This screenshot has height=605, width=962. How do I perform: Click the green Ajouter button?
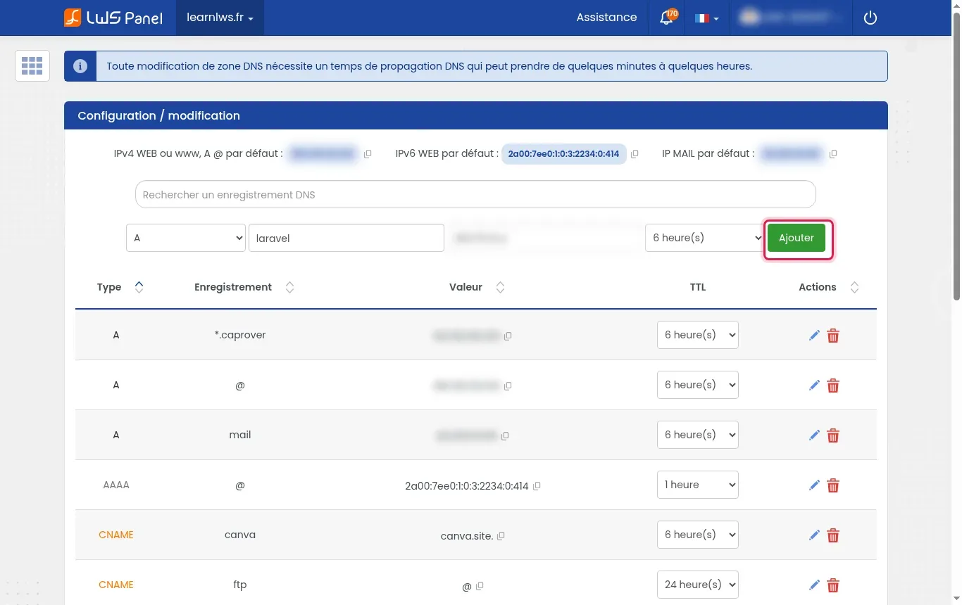[797, 238]
